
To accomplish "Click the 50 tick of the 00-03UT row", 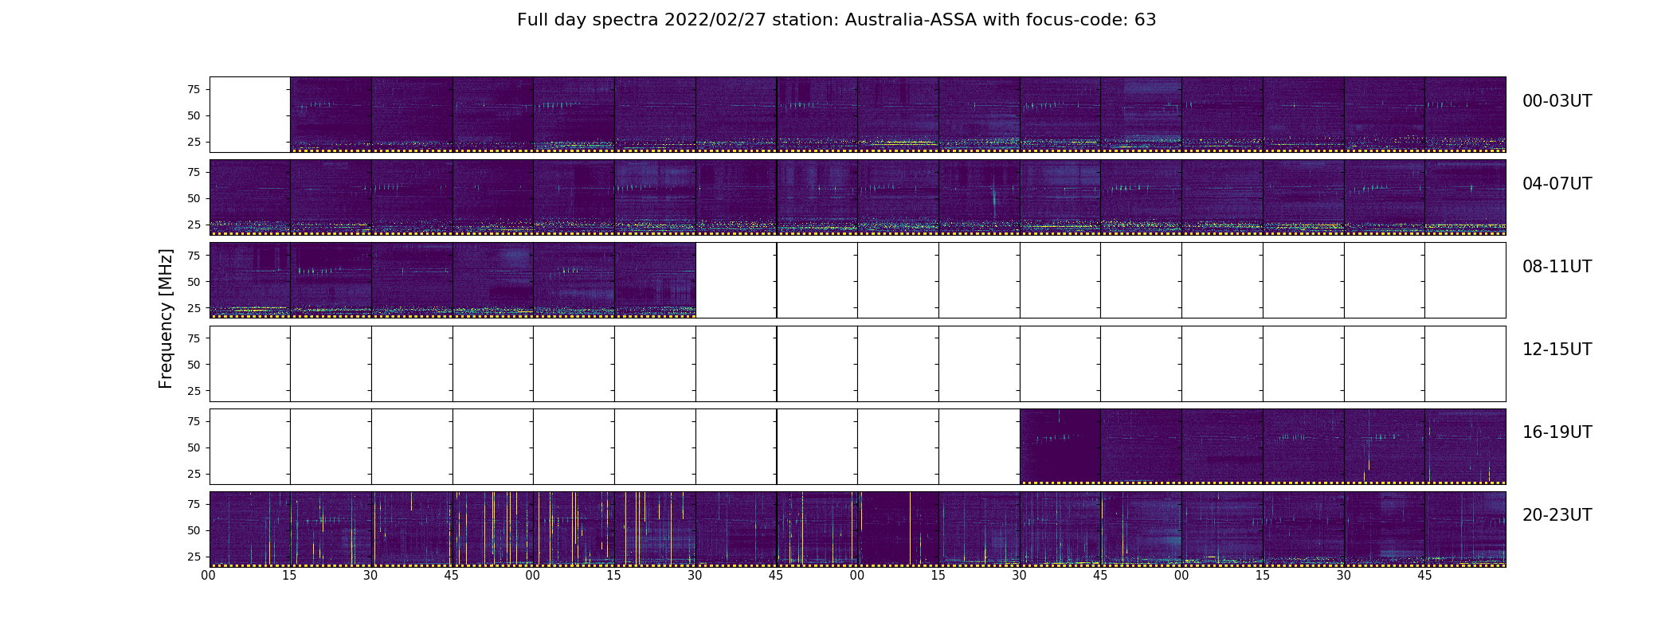I will click(x=194, y=115).
